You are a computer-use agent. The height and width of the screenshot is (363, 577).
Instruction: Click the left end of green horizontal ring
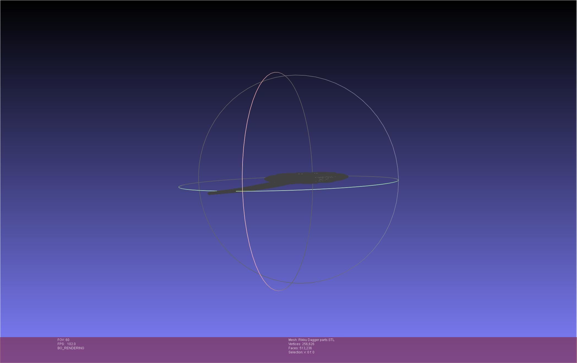point(179,187)
